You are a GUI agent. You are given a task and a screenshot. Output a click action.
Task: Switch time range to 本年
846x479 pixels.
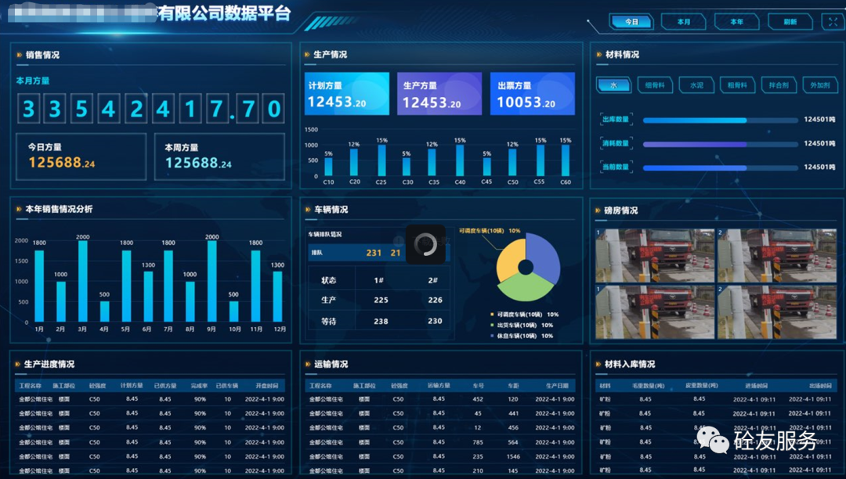[736, 22]
